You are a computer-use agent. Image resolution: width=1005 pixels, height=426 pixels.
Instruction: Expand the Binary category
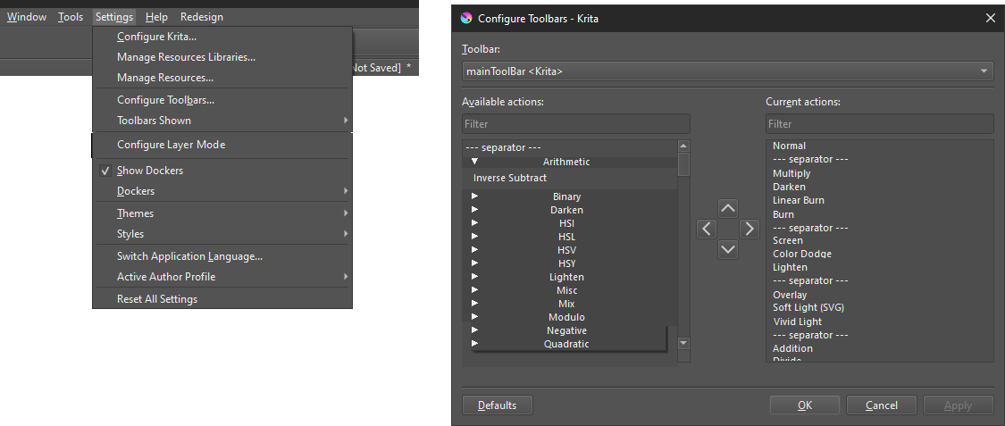coord(475,196)
